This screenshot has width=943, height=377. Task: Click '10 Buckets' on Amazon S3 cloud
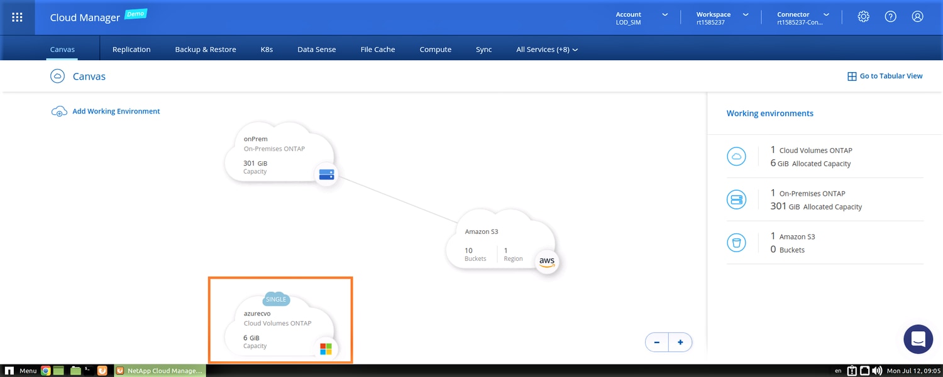tap(475, 254)
